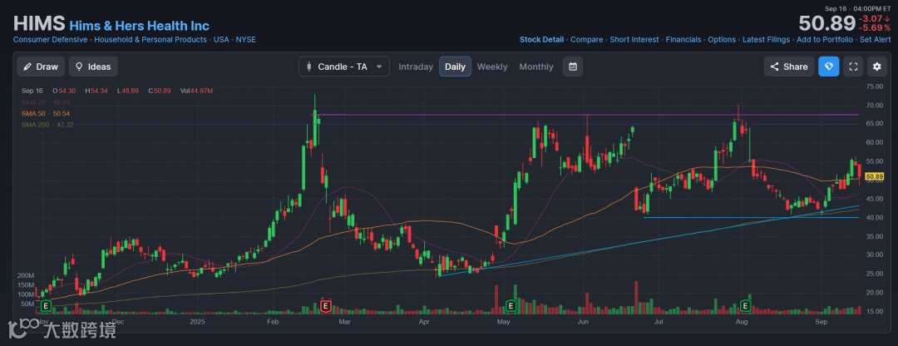Click the H54.34 high price readout
This screenshot has width=898, height=346.
[96, 91]
